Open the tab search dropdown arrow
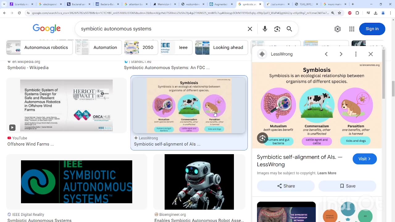Image resolution: width=395 pixels, height=222 pixels. [4, 4]
